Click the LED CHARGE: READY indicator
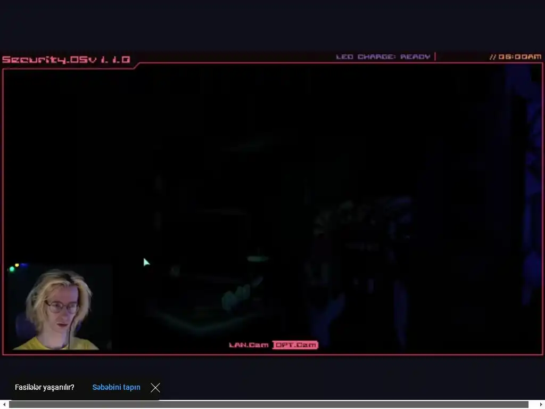 [x=383, y=56]
